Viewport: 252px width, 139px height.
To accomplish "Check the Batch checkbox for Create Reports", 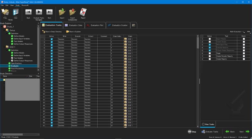I will pos(244,59).
